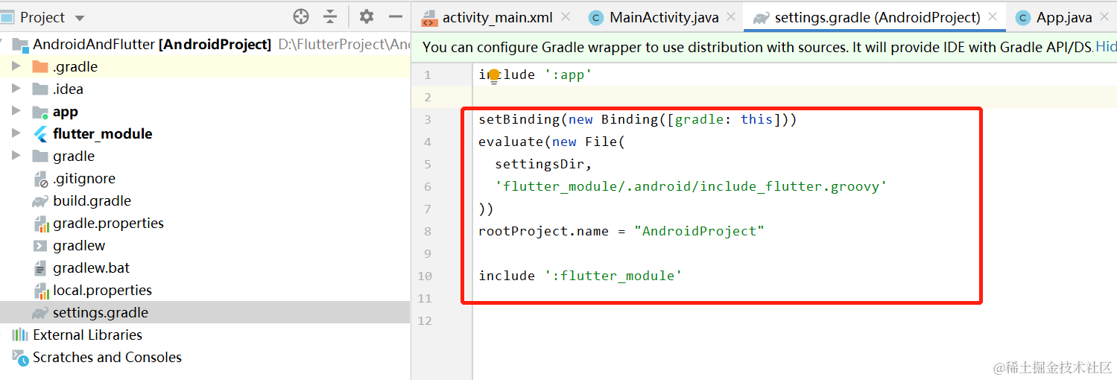Viewport: 1117px width, 380px height.
Task: Select settings.gradle in project tree
Action: pyautogui.click(x=101, y=313)
